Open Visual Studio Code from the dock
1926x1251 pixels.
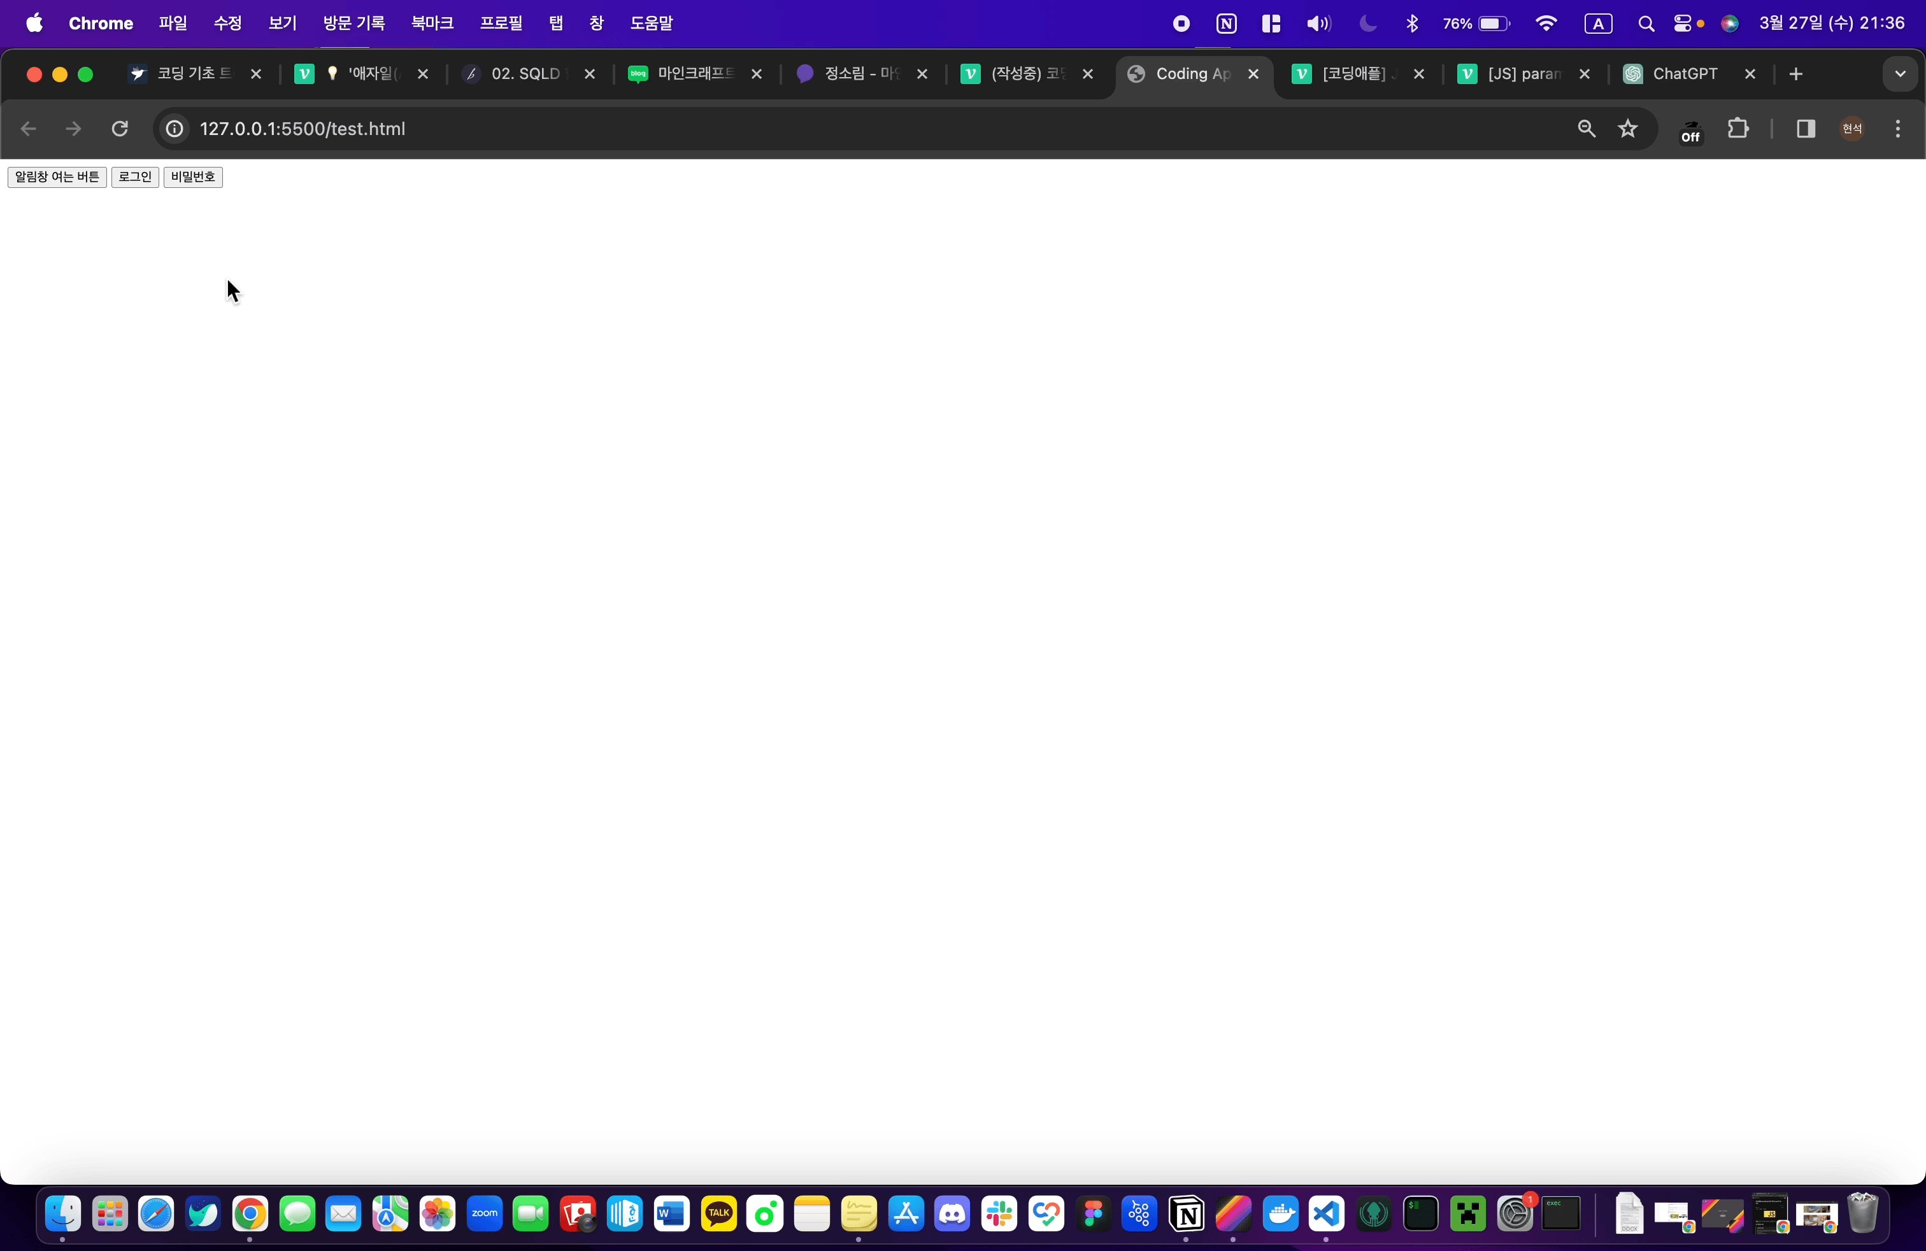1326,1214
